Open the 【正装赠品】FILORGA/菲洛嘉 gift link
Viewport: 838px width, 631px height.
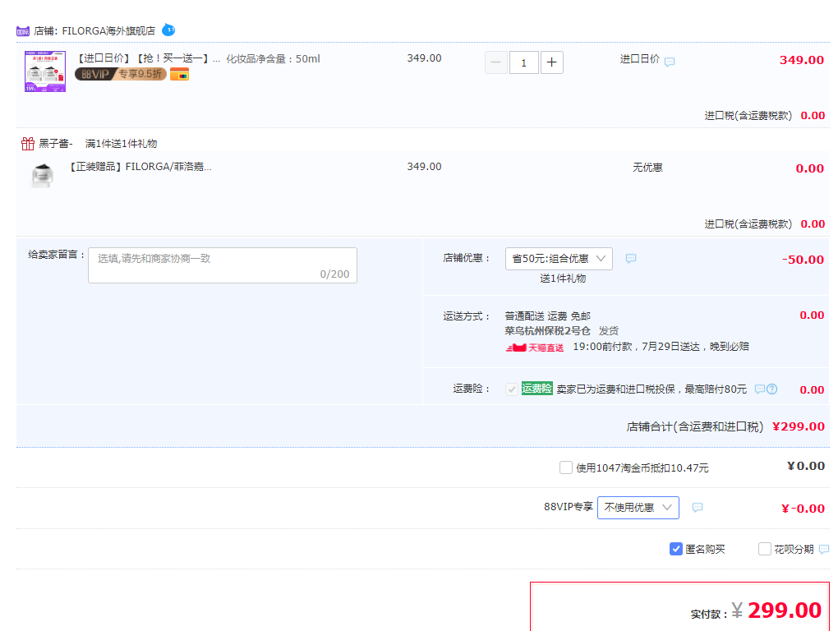click(140, 167)
